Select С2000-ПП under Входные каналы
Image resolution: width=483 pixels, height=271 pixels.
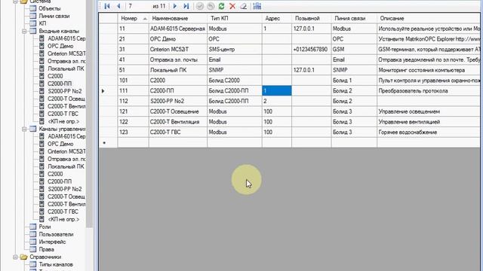pyautogui.click(x=60, y=84)
